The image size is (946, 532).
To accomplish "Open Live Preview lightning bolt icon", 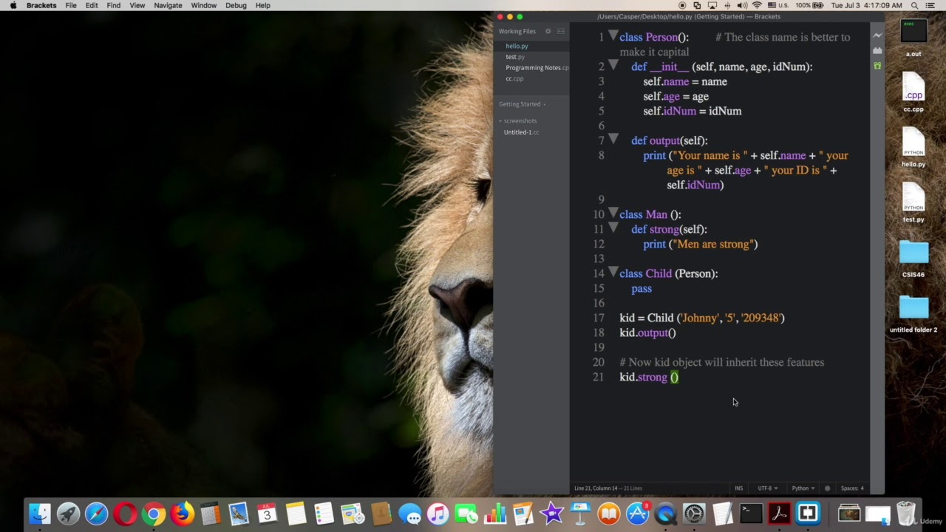I will (877, 35).
